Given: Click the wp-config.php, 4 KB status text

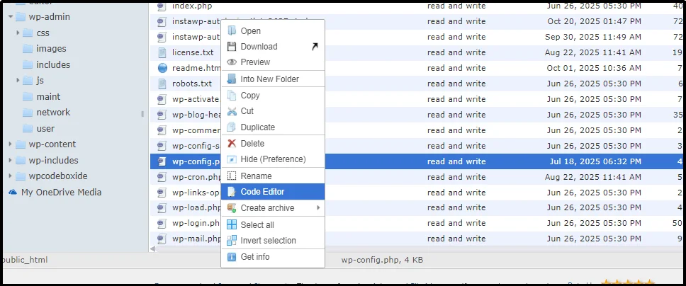Looking at the screenshot, I should click(x=383, y=260).
